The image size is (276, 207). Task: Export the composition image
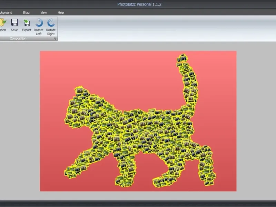click(x=27, y=25)
